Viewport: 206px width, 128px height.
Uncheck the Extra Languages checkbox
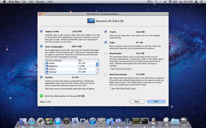(41, 46)
